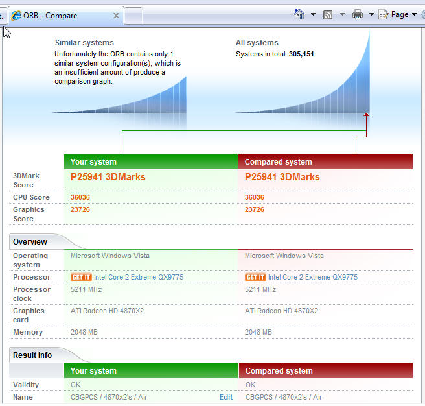
Task: Click the Home icon in the toolbar
Action: (x=299, y=14)
